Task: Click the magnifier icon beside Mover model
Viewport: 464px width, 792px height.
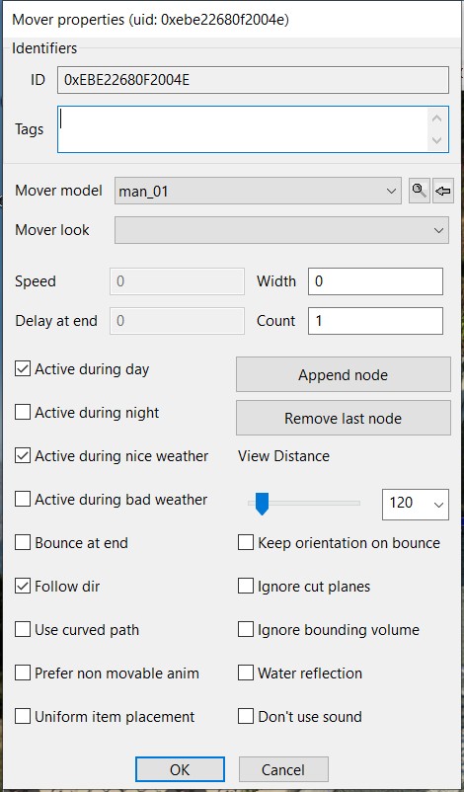Action: point(419,191)
